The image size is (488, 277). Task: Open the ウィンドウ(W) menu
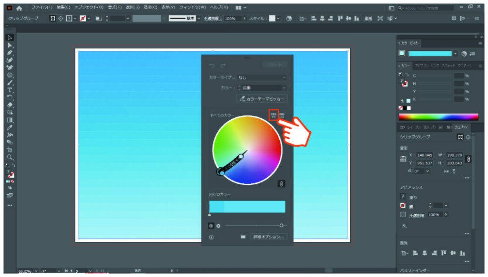(x=193, y=8)
